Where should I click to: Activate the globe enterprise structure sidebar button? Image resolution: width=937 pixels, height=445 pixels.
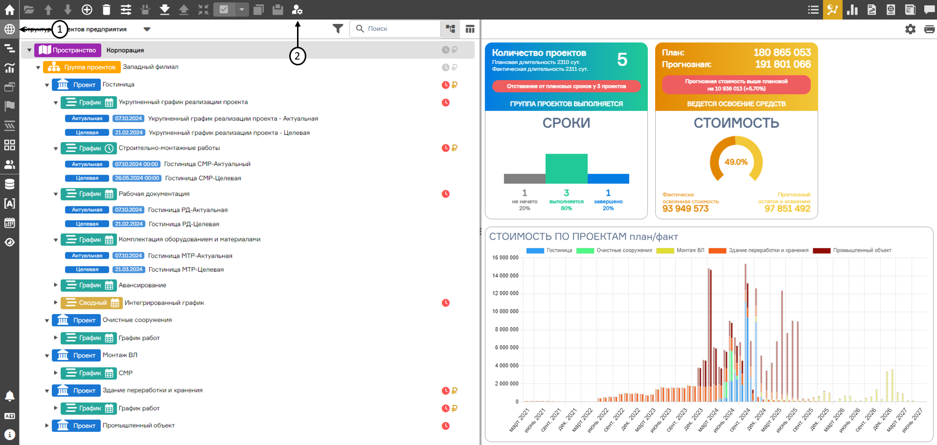pyautogui.click(x=9, y=29)
